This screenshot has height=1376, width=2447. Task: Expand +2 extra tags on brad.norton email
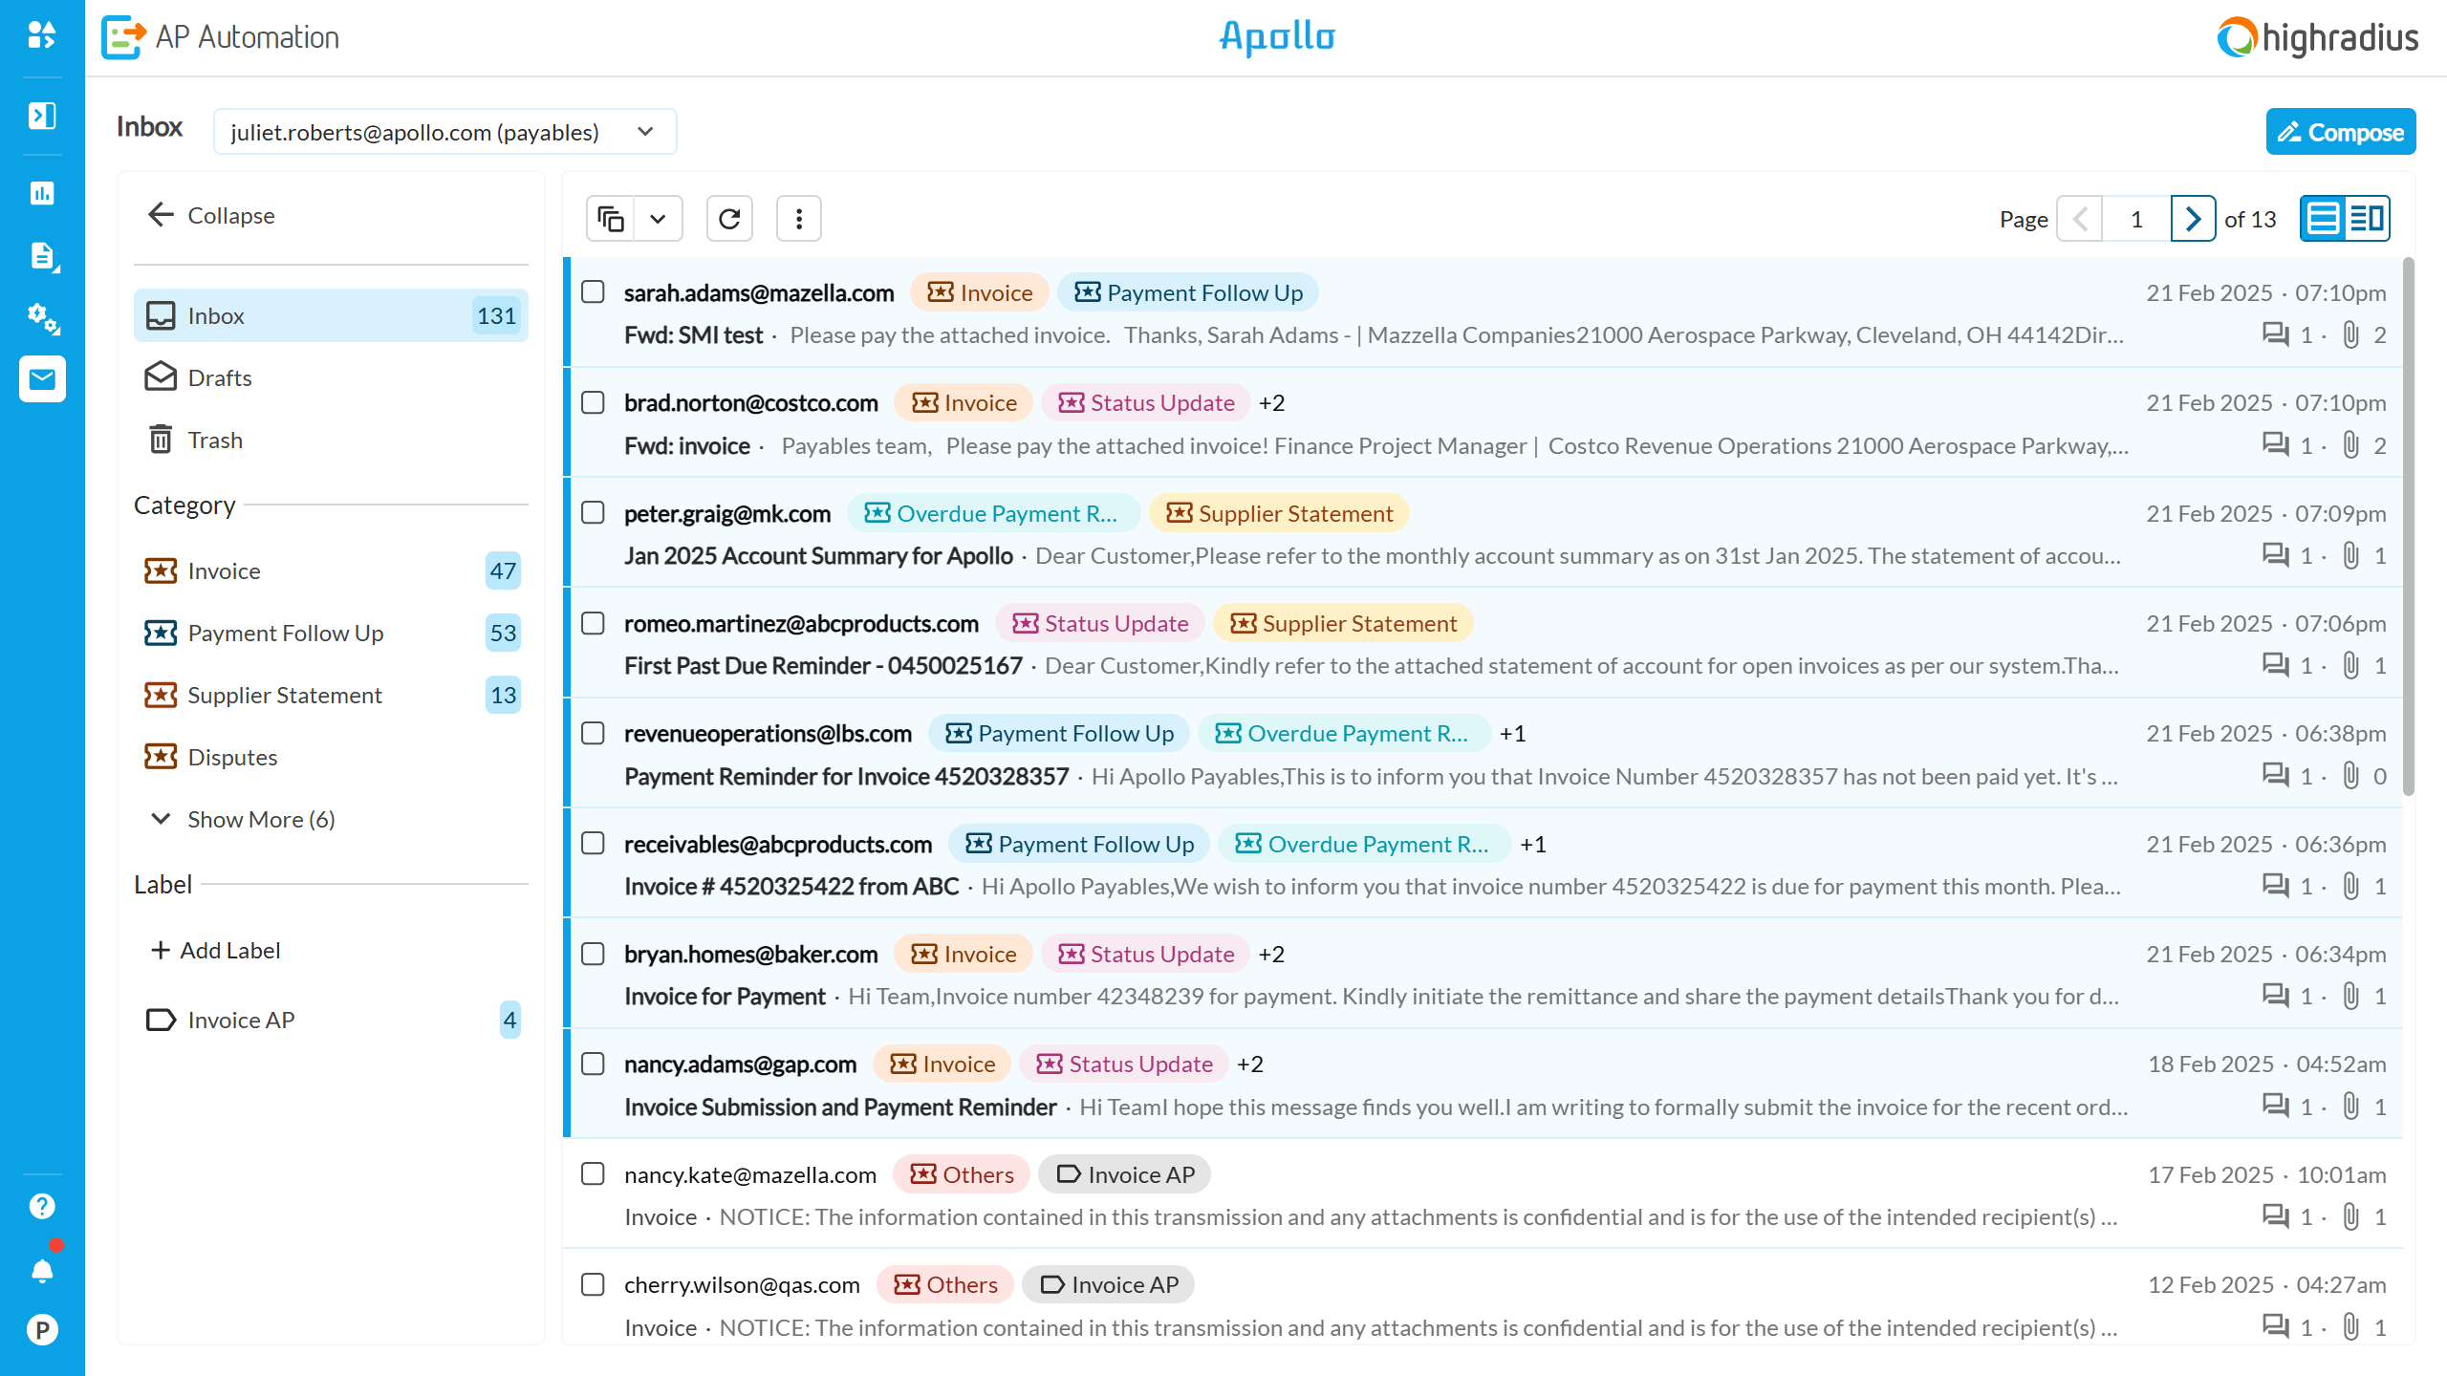(1271, 403)
